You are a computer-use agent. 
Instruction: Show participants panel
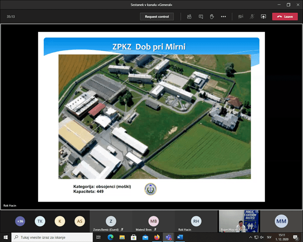click(189, 16)
